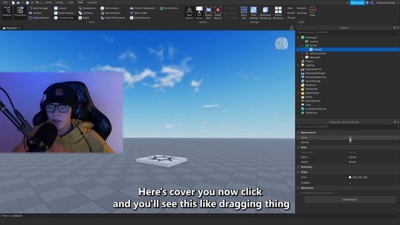Toggle the Explorer panel button in the ribbon
The image size is (400, 225).
7,12
